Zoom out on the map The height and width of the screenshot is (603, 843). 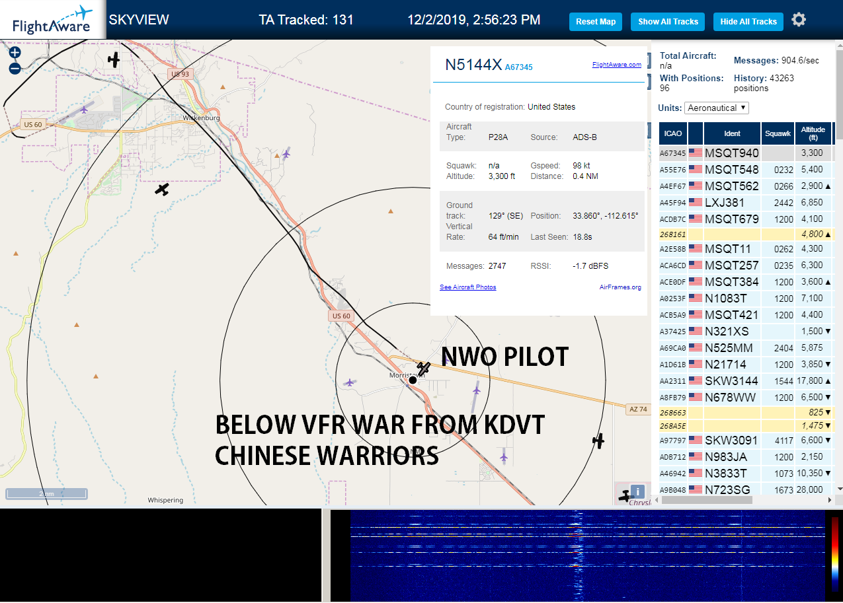coord(15,69)
